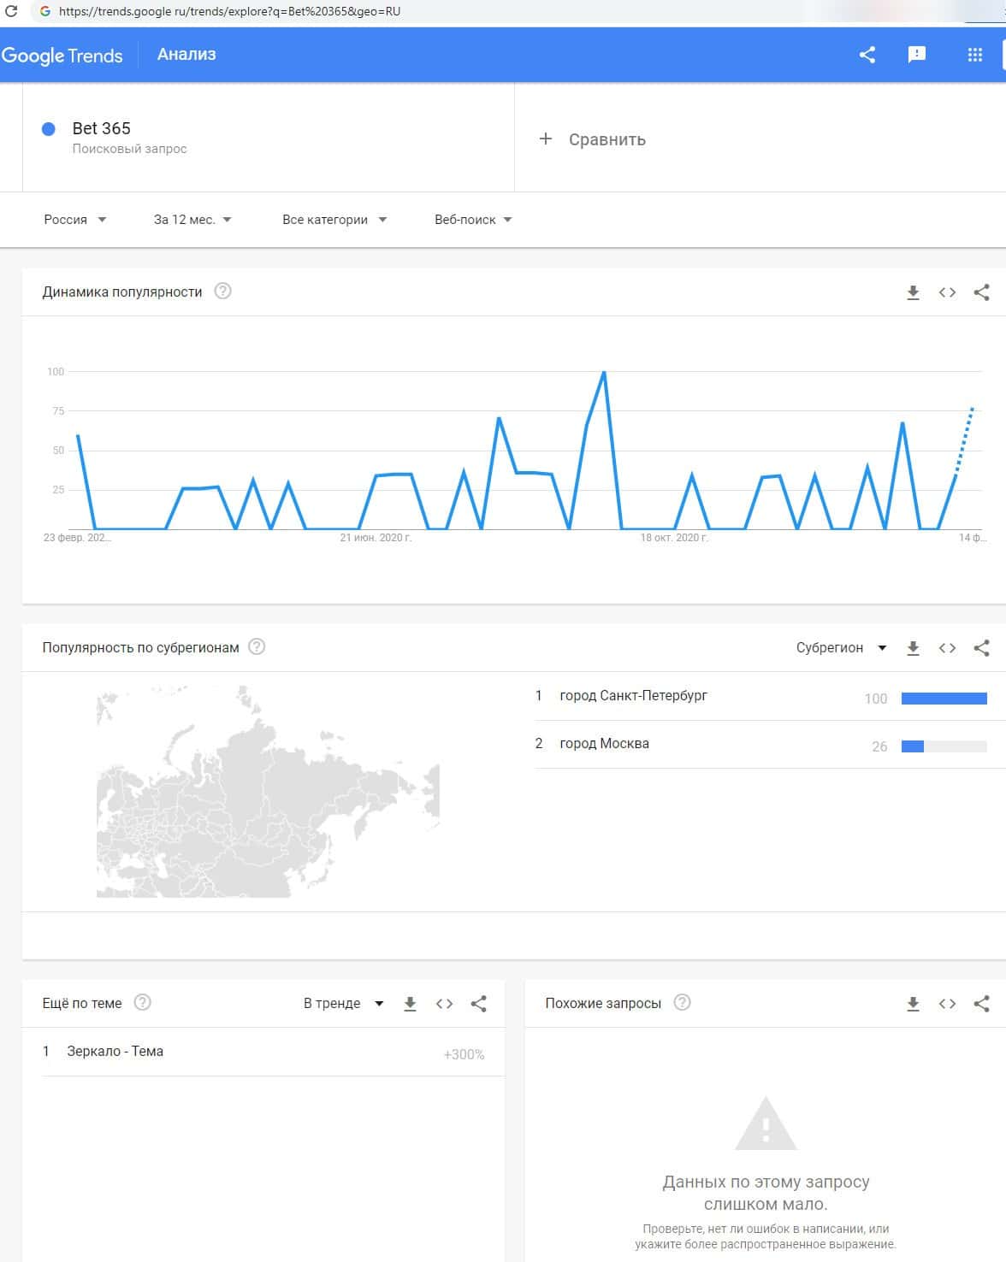Reload the page with browser refresh icon
1006x1262 pixels.
click(x=11, y=11)
